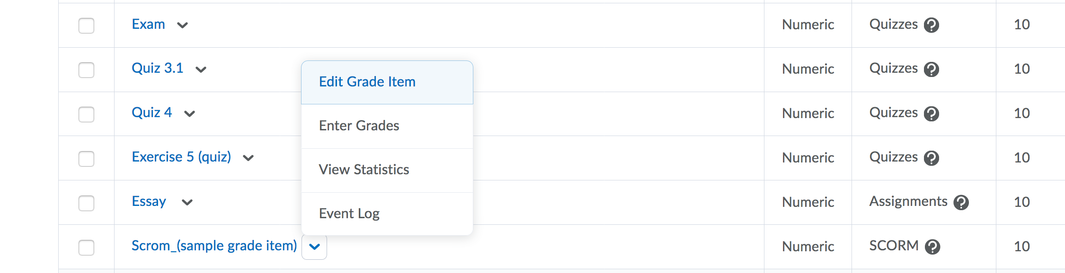Check the Essay row checkbox
Image resolution: width=1065 pixels, height=273 pixels.
pos(86,203)
